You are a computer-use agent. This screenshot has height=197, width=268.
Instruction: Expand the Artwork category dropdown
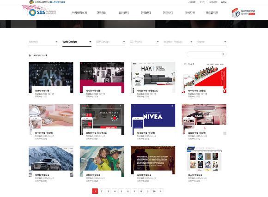click(43, 42)
